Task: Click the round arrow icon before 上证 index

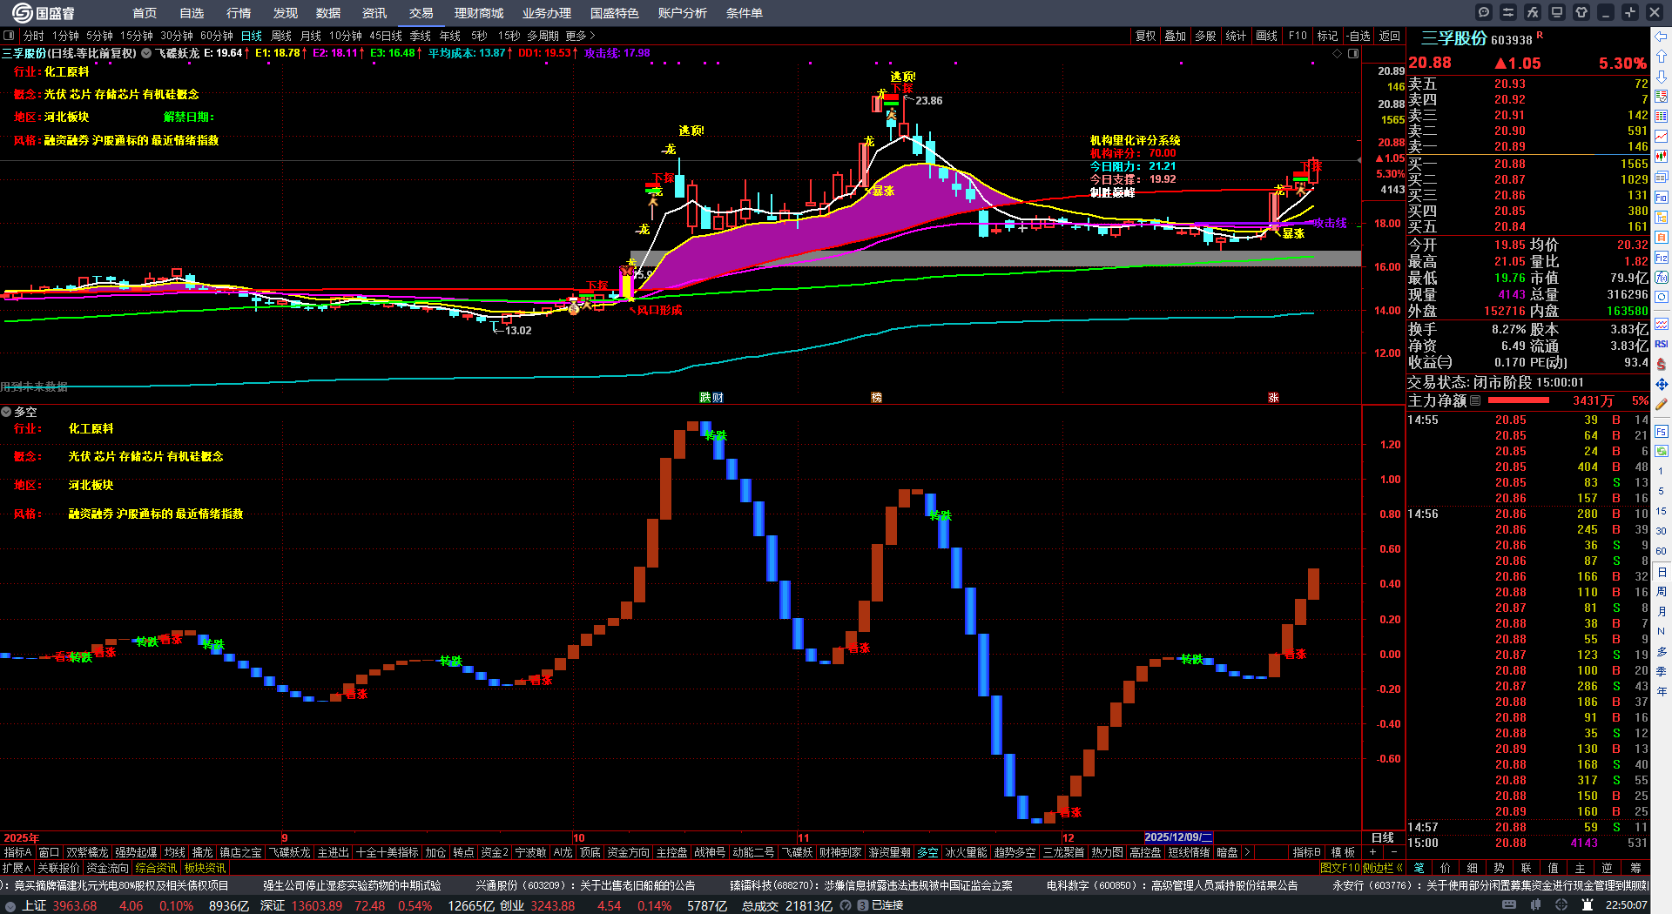Action: point(10,905)
